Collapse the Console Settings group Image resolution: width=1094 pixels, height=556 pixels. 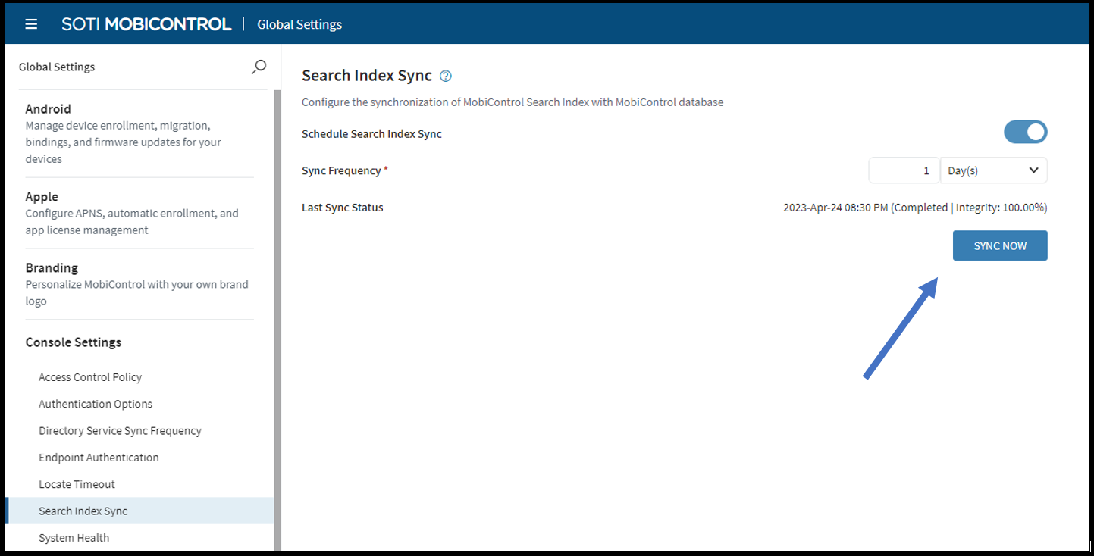click(74, 342)
